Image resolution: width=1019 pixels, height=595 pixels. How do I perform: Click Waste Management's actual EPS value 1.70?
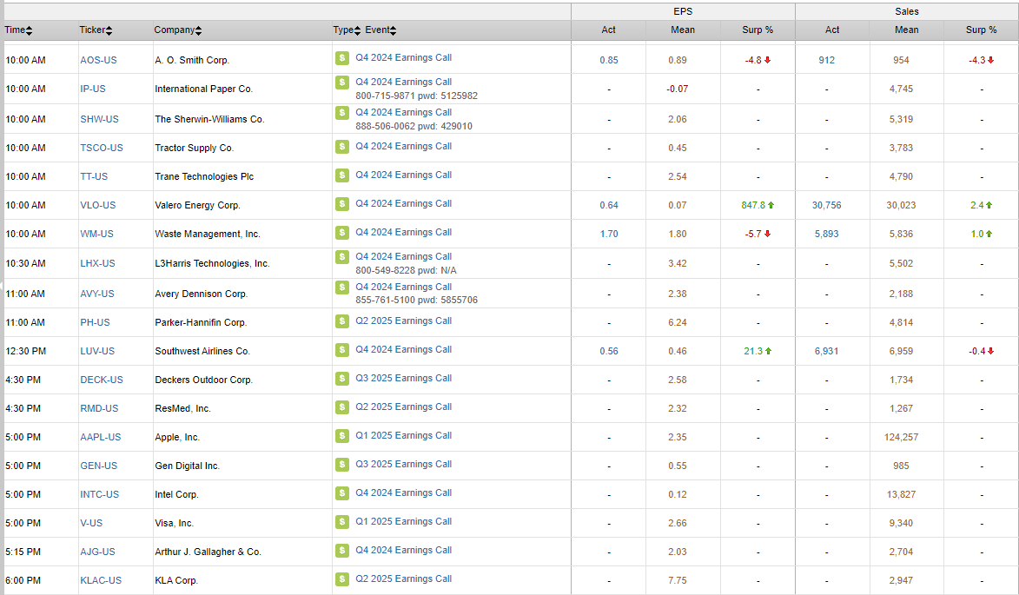pos(609,233)
